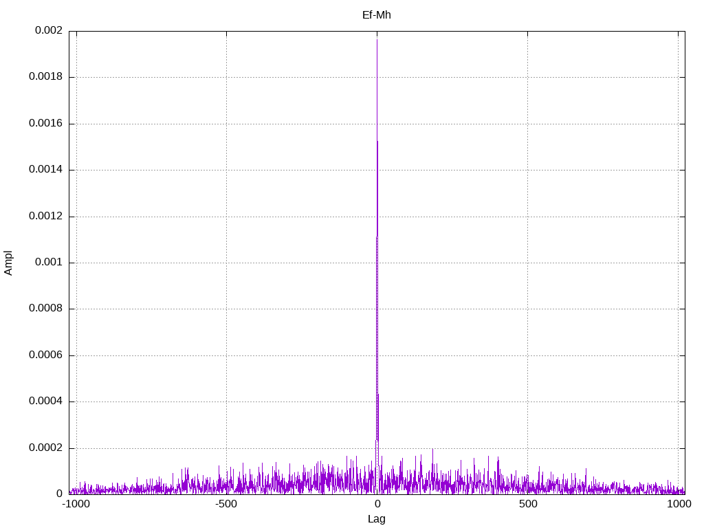Viewport: 704px width, 528px height.
Task: Click the 1000 x-axis tick label
Action: coord(679,505)
